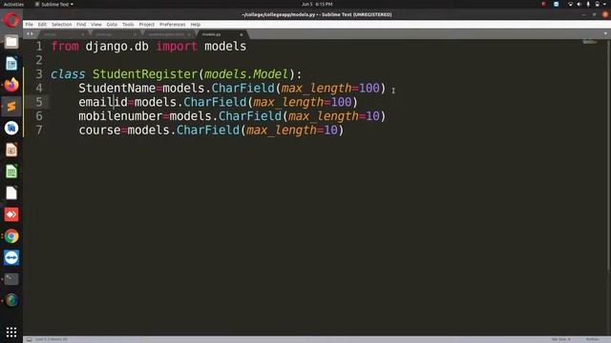This screenshot has width=611, height=343.
Task: Open the Sublime Text app menu in top bar
Action: coord(54,4)
